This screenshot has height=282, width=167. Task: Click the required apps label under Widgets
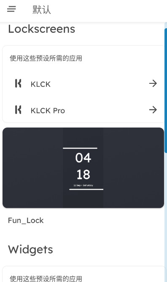pyautogui.click(x=46, y=278)
